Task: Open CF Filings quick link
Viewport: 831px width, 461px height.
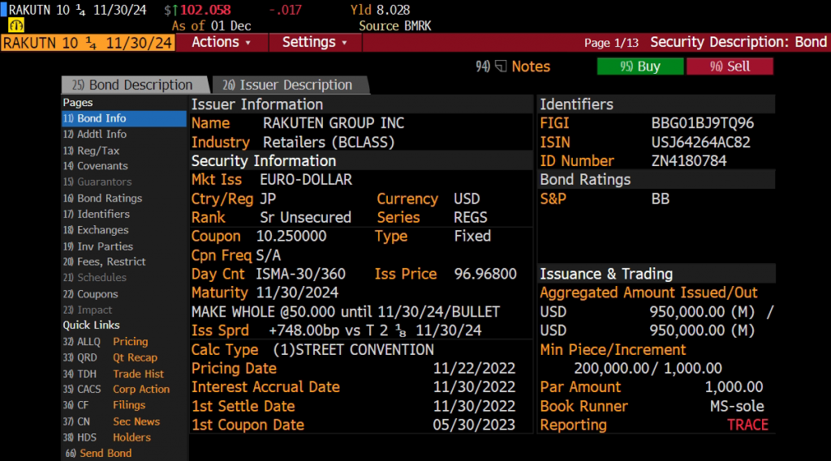Action: [105, 405]
